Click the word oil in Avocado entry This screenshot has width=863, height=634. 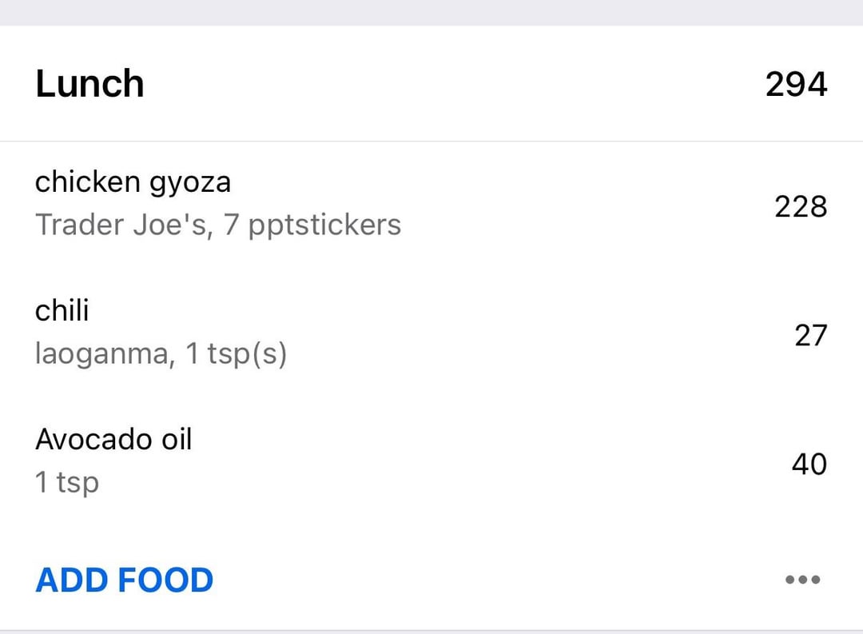click(x=176, y=439)
